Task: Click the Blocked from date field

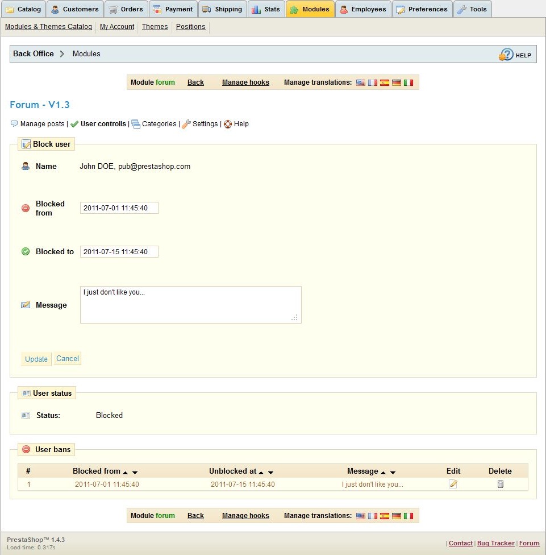Action: [x=119, y=208]
